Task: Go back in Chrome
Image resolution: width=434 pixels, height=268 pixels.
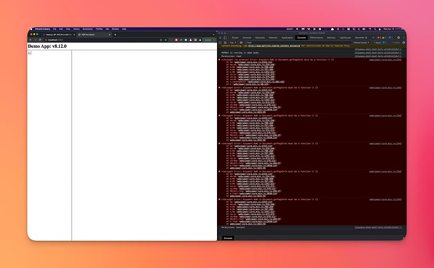Action: coord(30,40)
